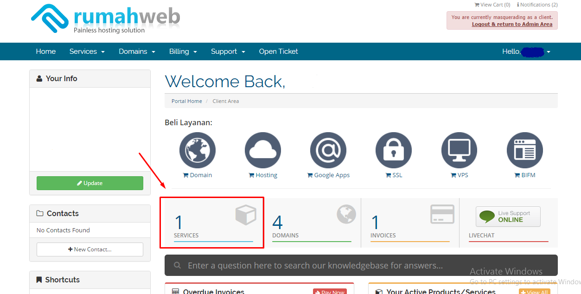Click the Google Apps cart label
The height and width of the screenshot is (294, 581).
tap(328, 175)
